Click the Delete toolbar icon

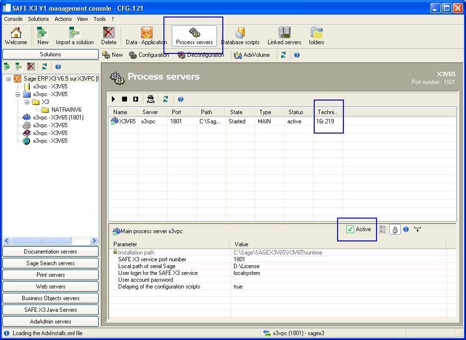[109, 36]
